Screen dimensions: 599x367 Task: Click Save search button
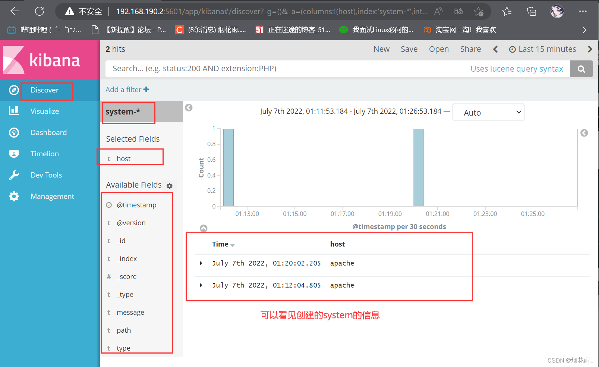(x=409, y=49)
